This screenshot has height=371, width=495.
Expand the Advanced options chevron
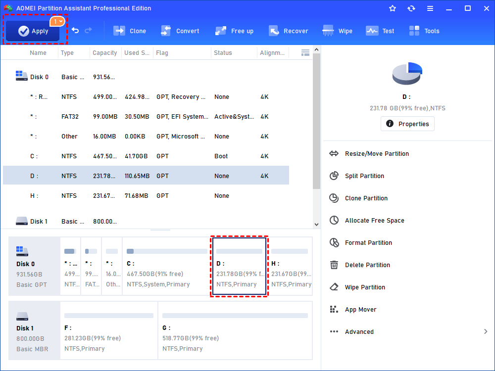(x=485, y=332)
